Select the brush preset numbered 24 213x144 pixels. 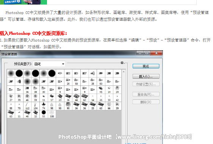(117, 90)
